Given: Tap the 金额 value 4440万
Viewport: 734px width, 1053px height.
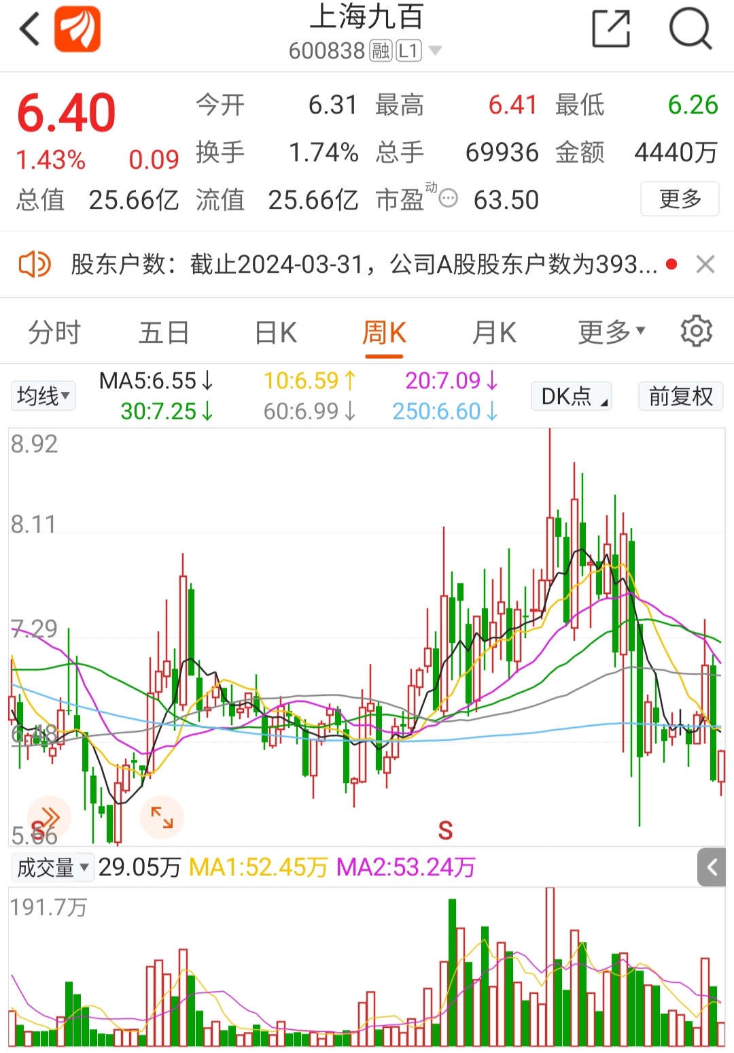Looking at the screenshot, I should (676, 152).
